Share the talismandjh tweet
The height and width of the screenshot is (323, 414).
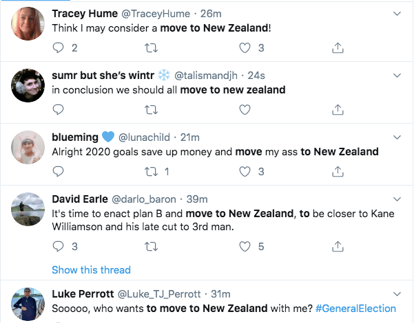(338, 109)
